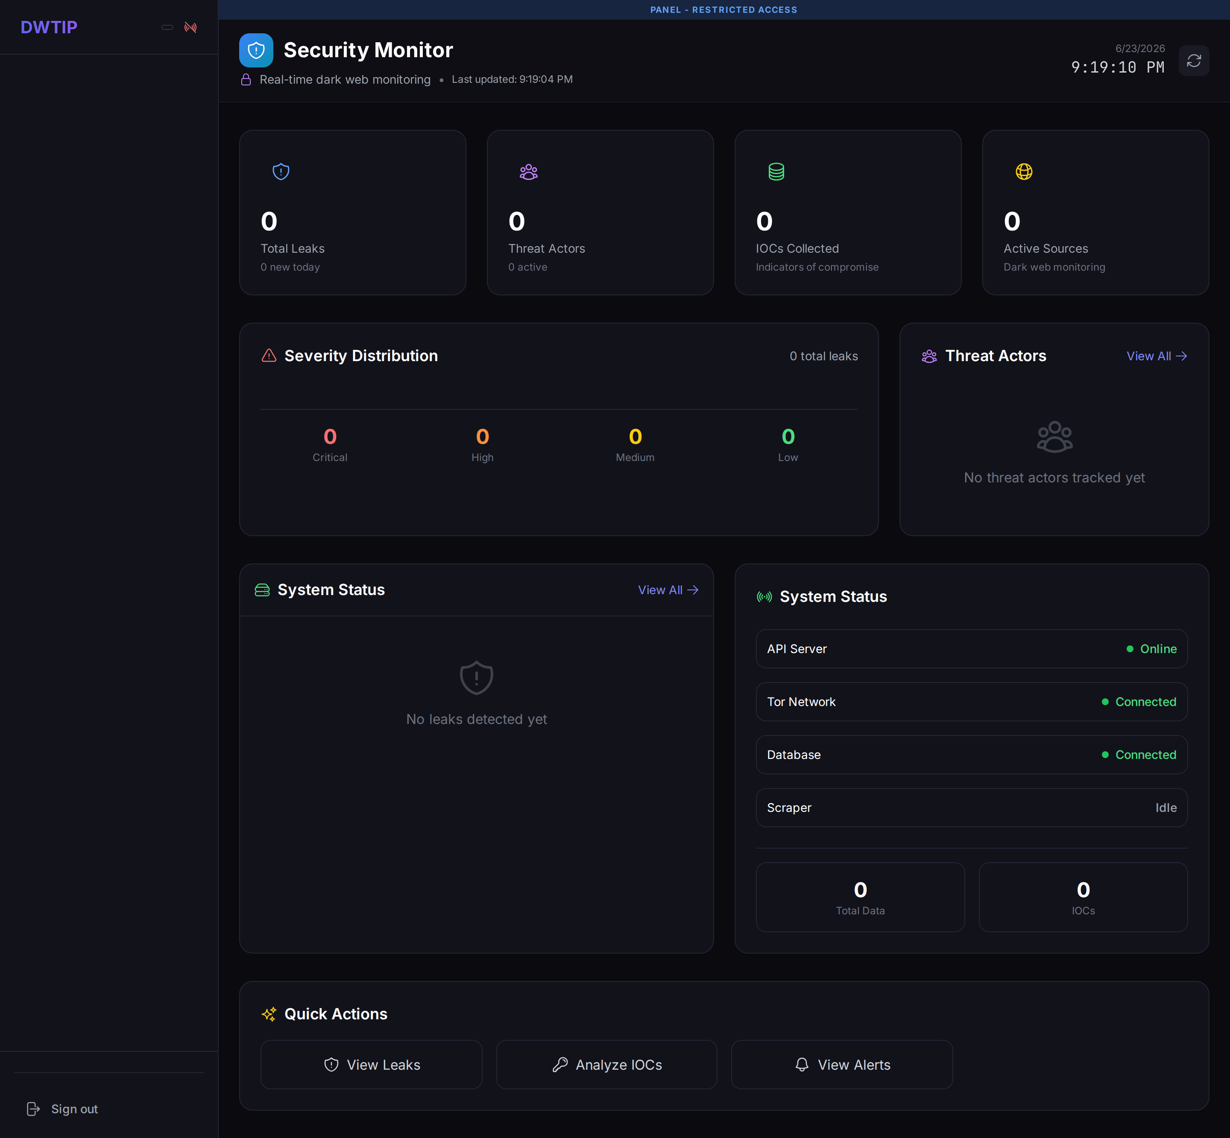Click Sign out in the sidebar
This screenshot has height=1138, width=1230.
pos(75,1109)
